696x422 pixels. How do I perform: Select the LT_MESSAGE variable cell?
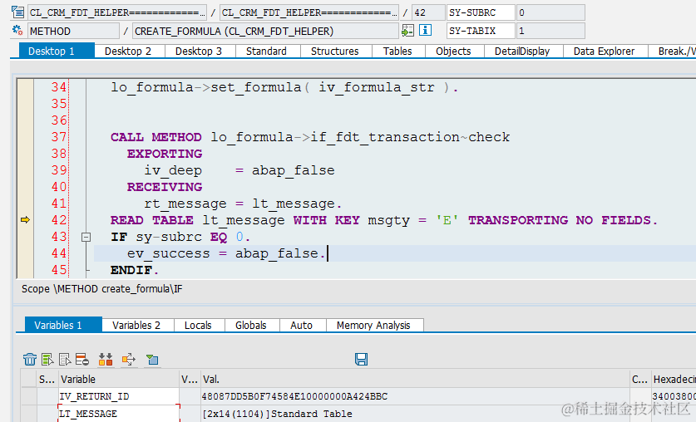point(119,414)
